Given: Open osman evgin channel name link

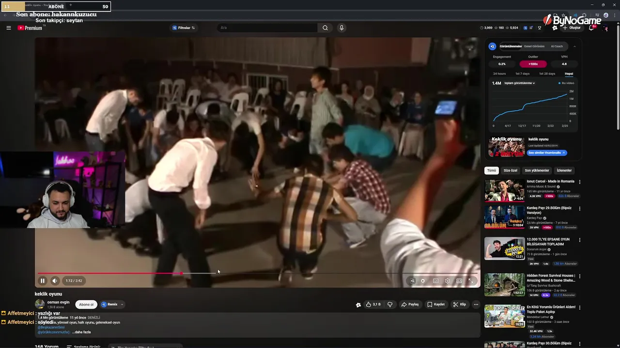Looking at the screenshot, I should 58,302.
